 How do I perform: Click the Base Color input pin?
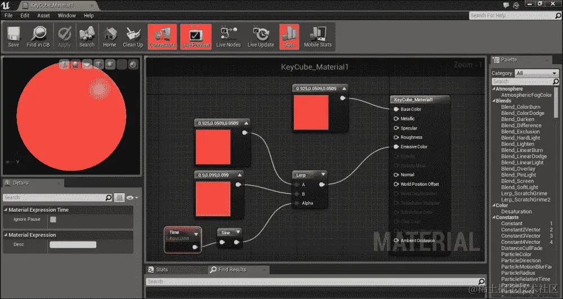[x=396, y=109]
